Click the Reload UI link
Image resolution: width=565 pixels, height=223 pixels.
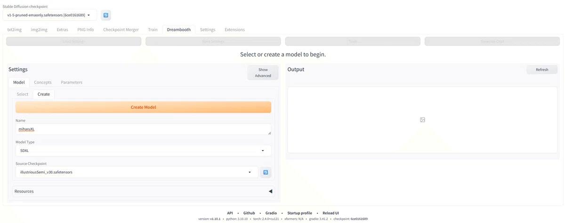coord(331,213)
